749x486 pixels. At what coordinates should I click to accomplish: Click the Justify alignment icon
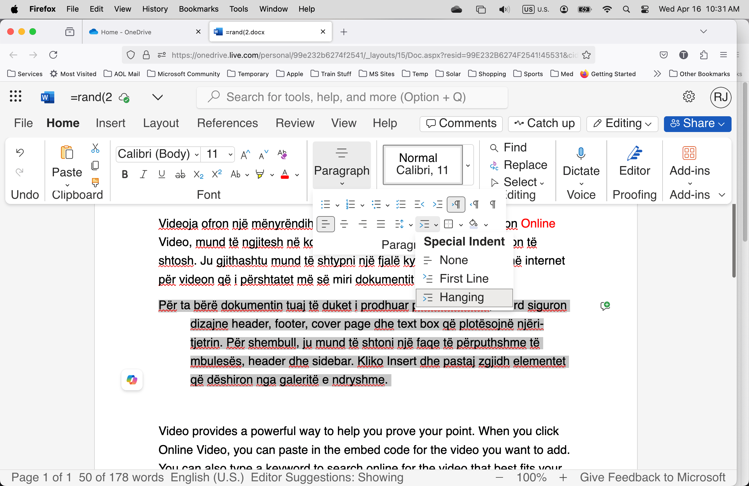[381, 224]
